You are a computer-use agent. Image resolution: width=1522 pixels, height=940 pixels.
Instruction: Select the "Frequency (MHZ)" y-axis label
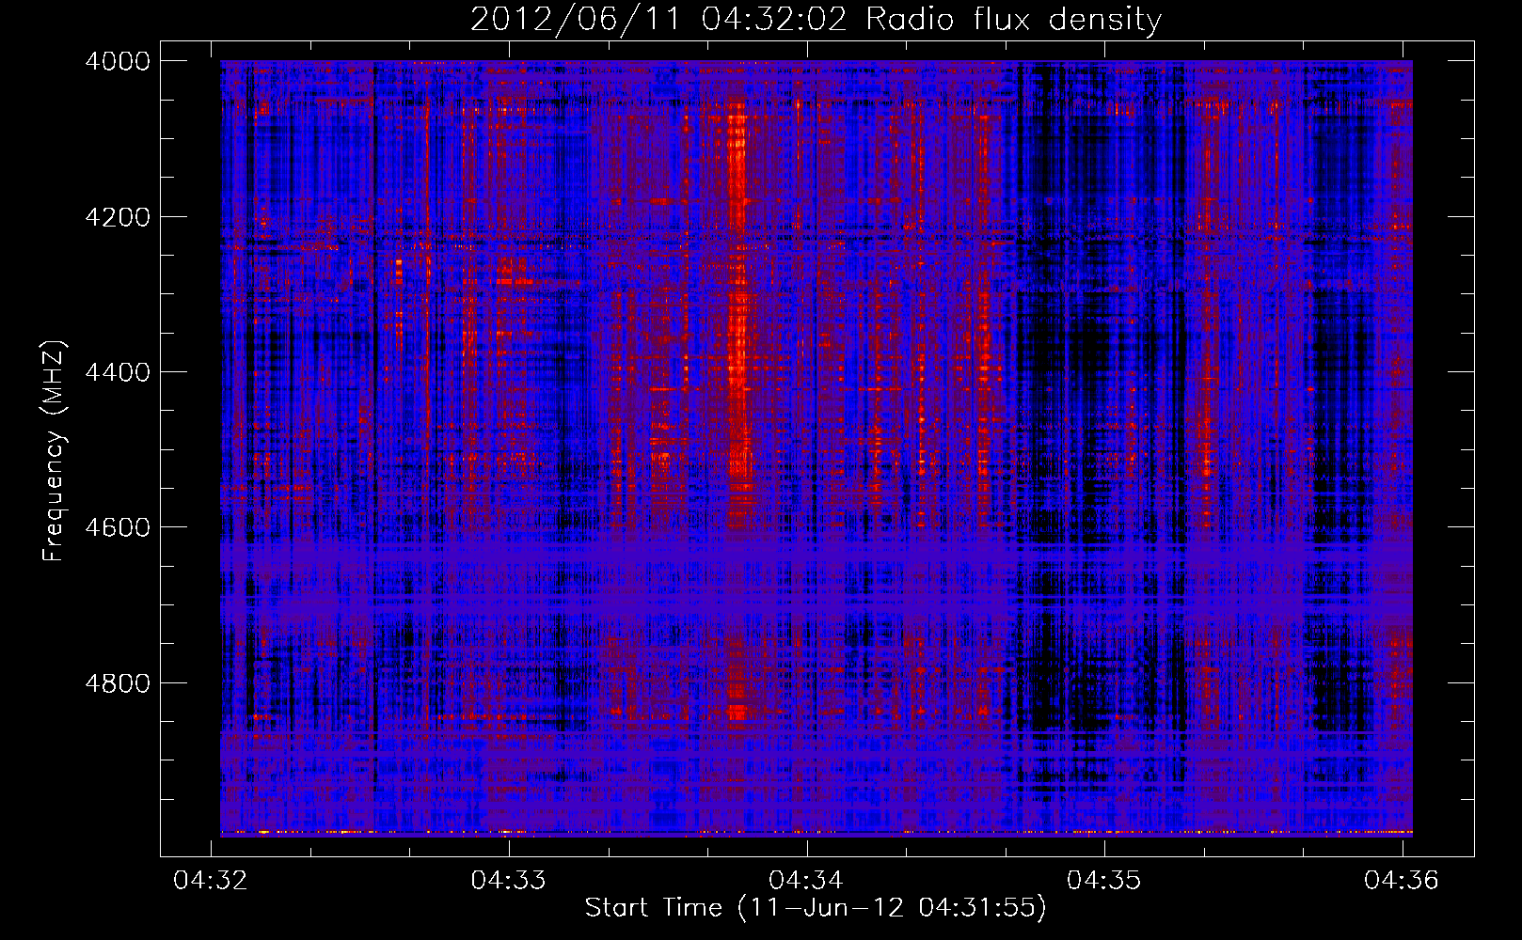click(54, 451)
